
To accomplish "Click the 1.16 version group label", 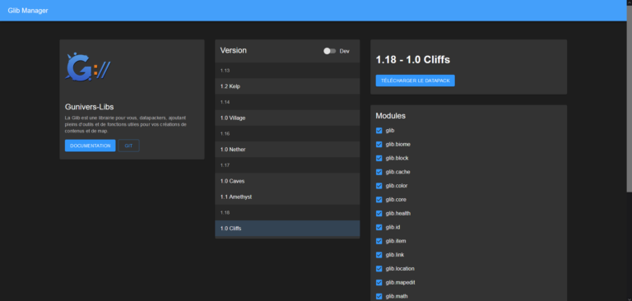I will 225,134.
